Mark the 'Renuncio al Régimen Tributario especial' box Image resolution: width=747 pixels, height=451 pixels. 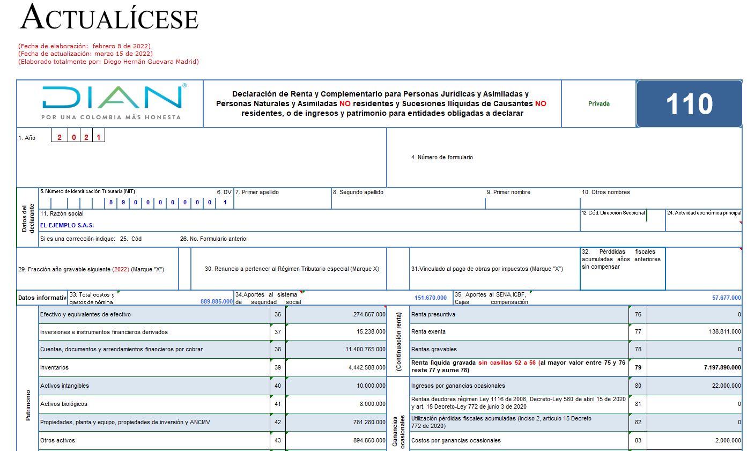click(398, 269)
